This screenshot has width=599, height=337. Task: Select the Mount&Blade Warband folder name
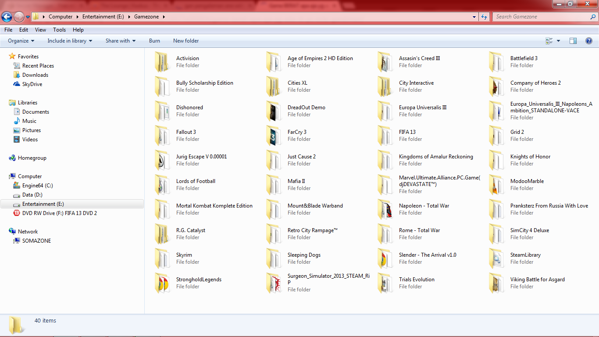pyautogui.click(x=315, y=206)
